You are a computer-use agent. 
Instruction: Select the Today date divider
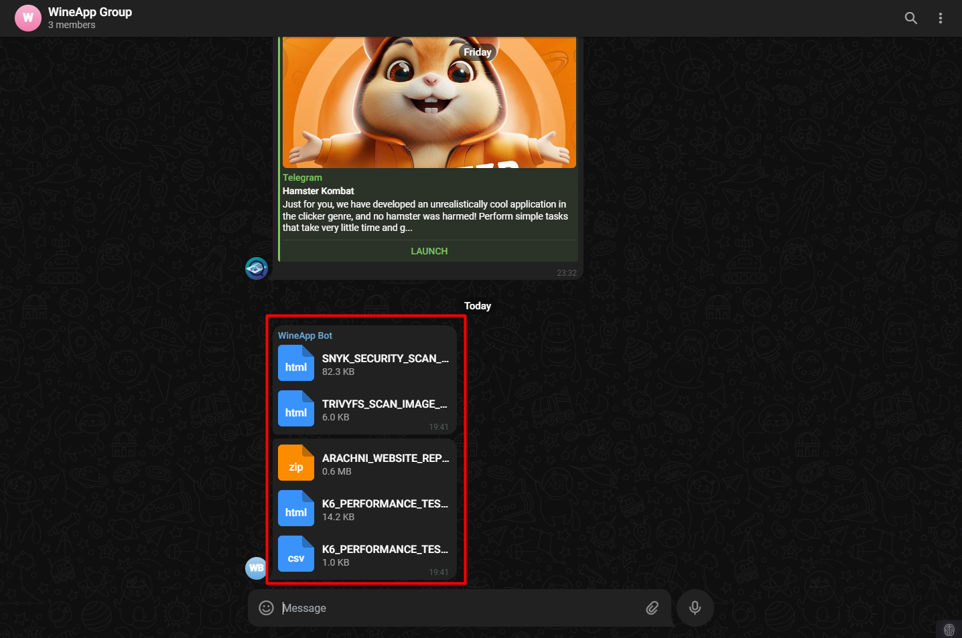coord(477,305)
